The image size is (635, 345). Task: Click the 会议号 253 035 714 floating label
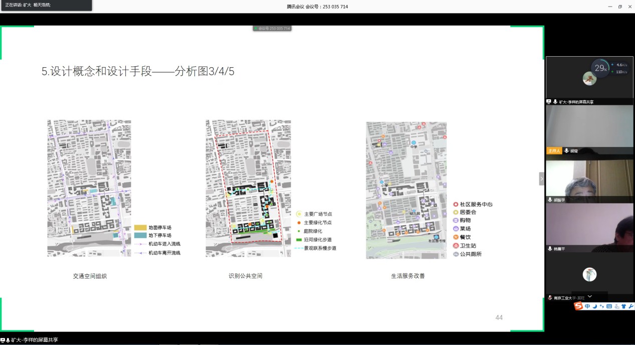272,29
